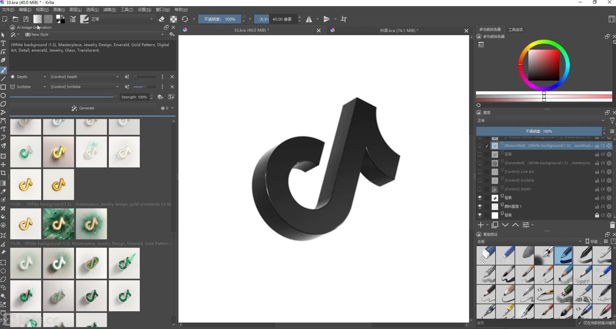Select the blue highlighted brush preset
This screenshot has height=329, width=616.
pos(563,256)
